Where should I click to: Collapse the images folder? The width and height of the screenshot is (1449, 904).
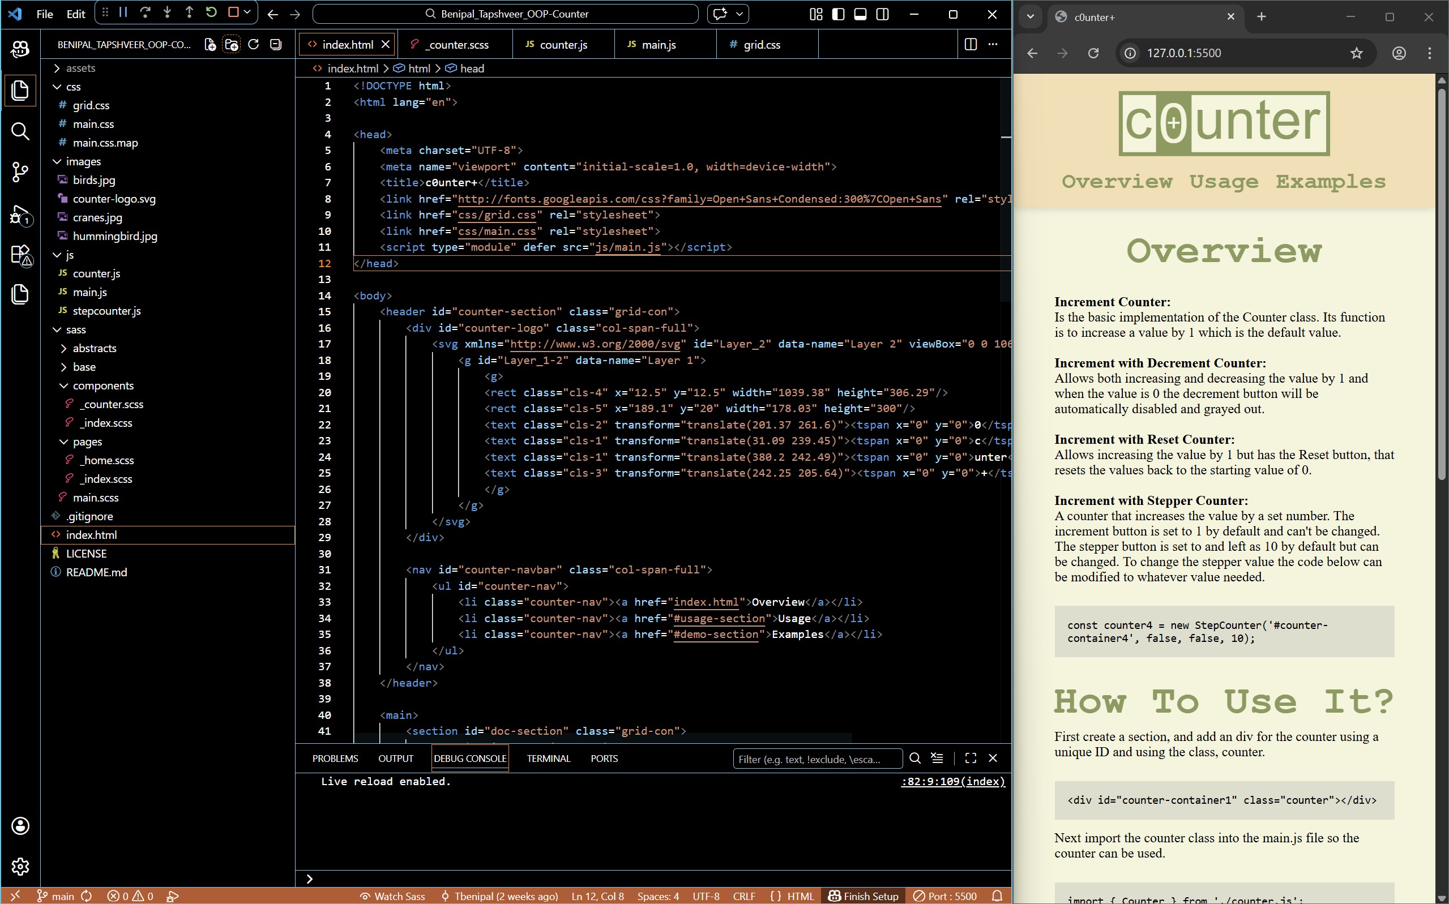pos(83,161)
